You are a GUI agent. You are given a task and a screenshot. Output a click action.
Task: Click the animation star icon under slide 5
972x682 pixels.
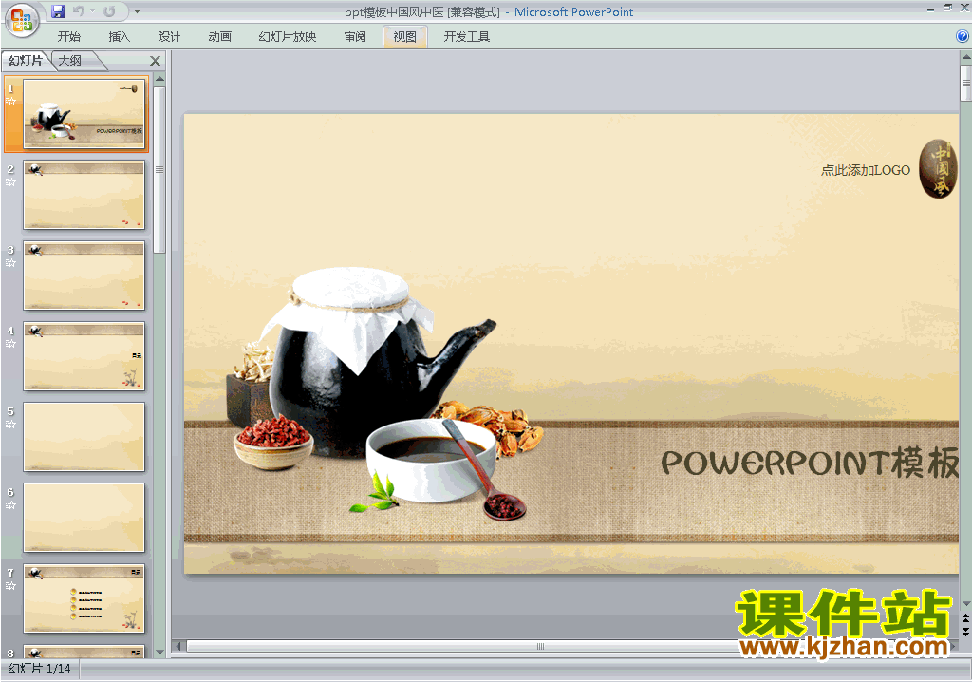pos(10,424)
